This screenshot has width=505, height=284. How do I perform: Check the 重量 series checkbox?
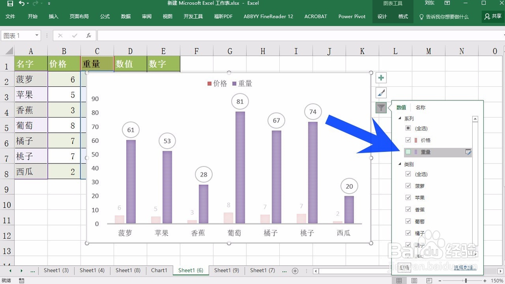pyautogui.click(x=408, y=152)
